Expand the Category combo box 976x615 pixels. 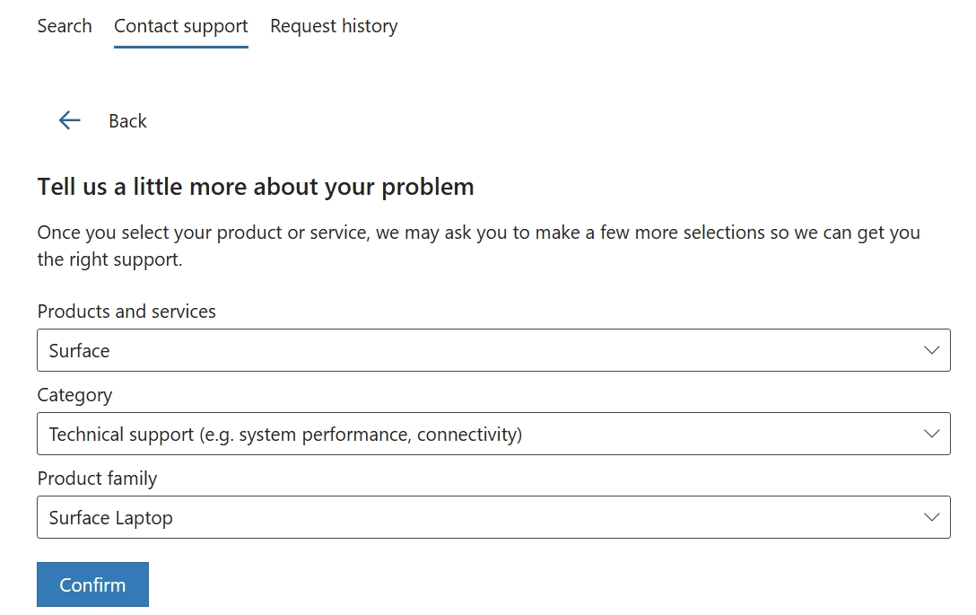(493, 435)
